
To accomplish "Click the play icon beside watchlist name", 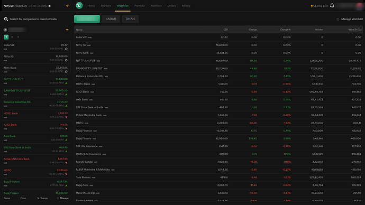I will coord(5,30).
